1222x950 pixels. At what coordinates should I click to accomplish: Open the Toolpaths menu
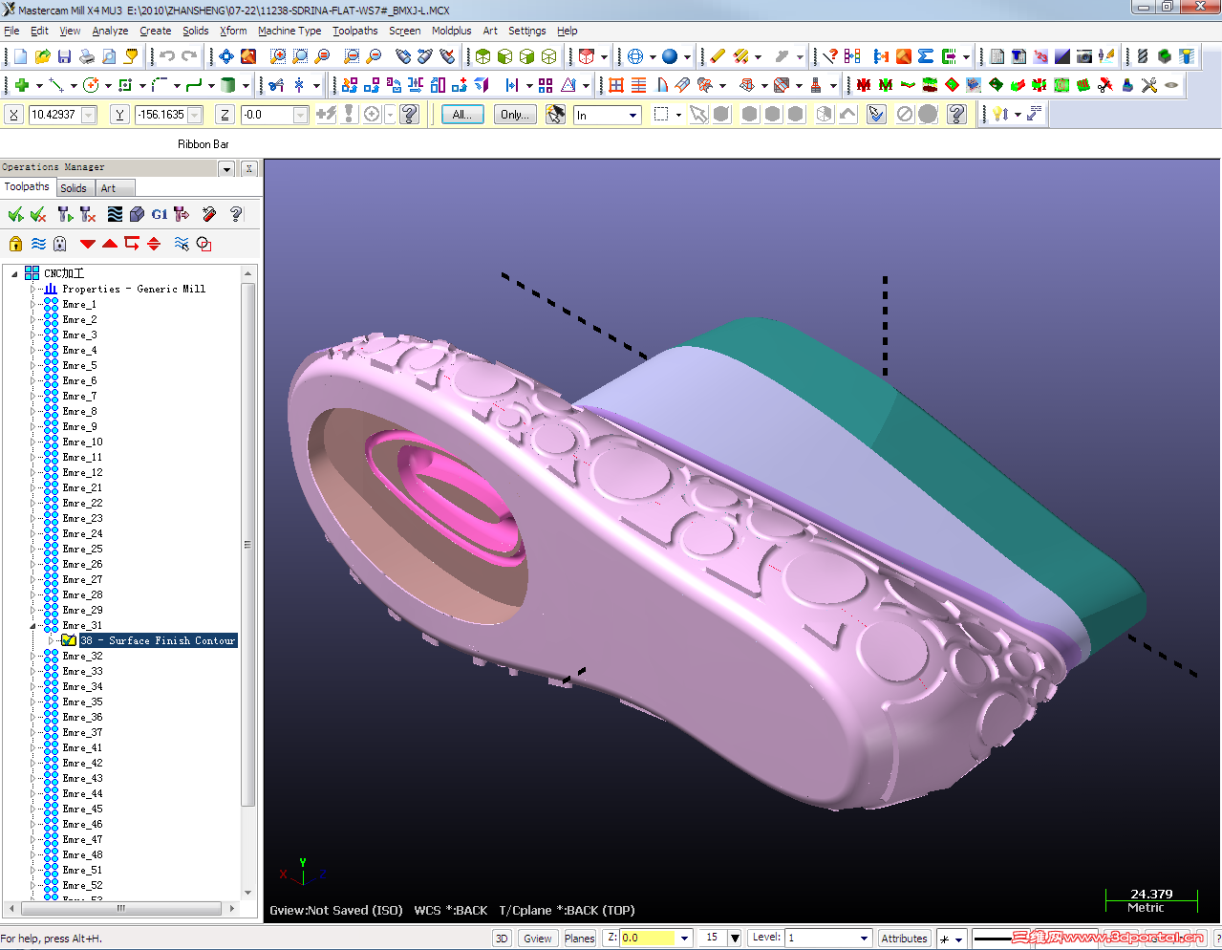pos(354,31)
